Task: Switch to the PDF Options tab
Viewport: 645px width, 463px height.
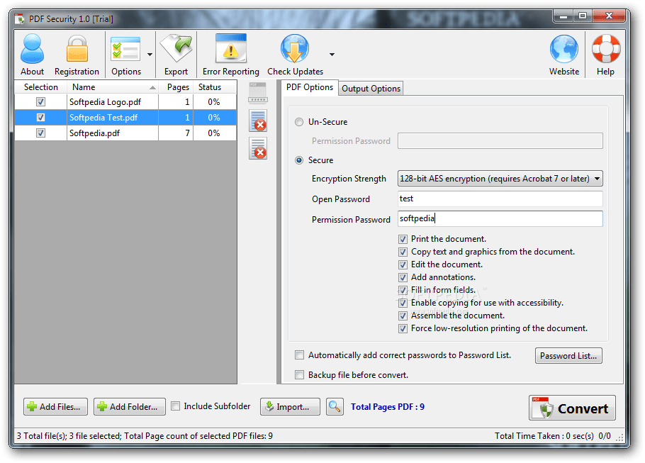Action: (310, 87)
